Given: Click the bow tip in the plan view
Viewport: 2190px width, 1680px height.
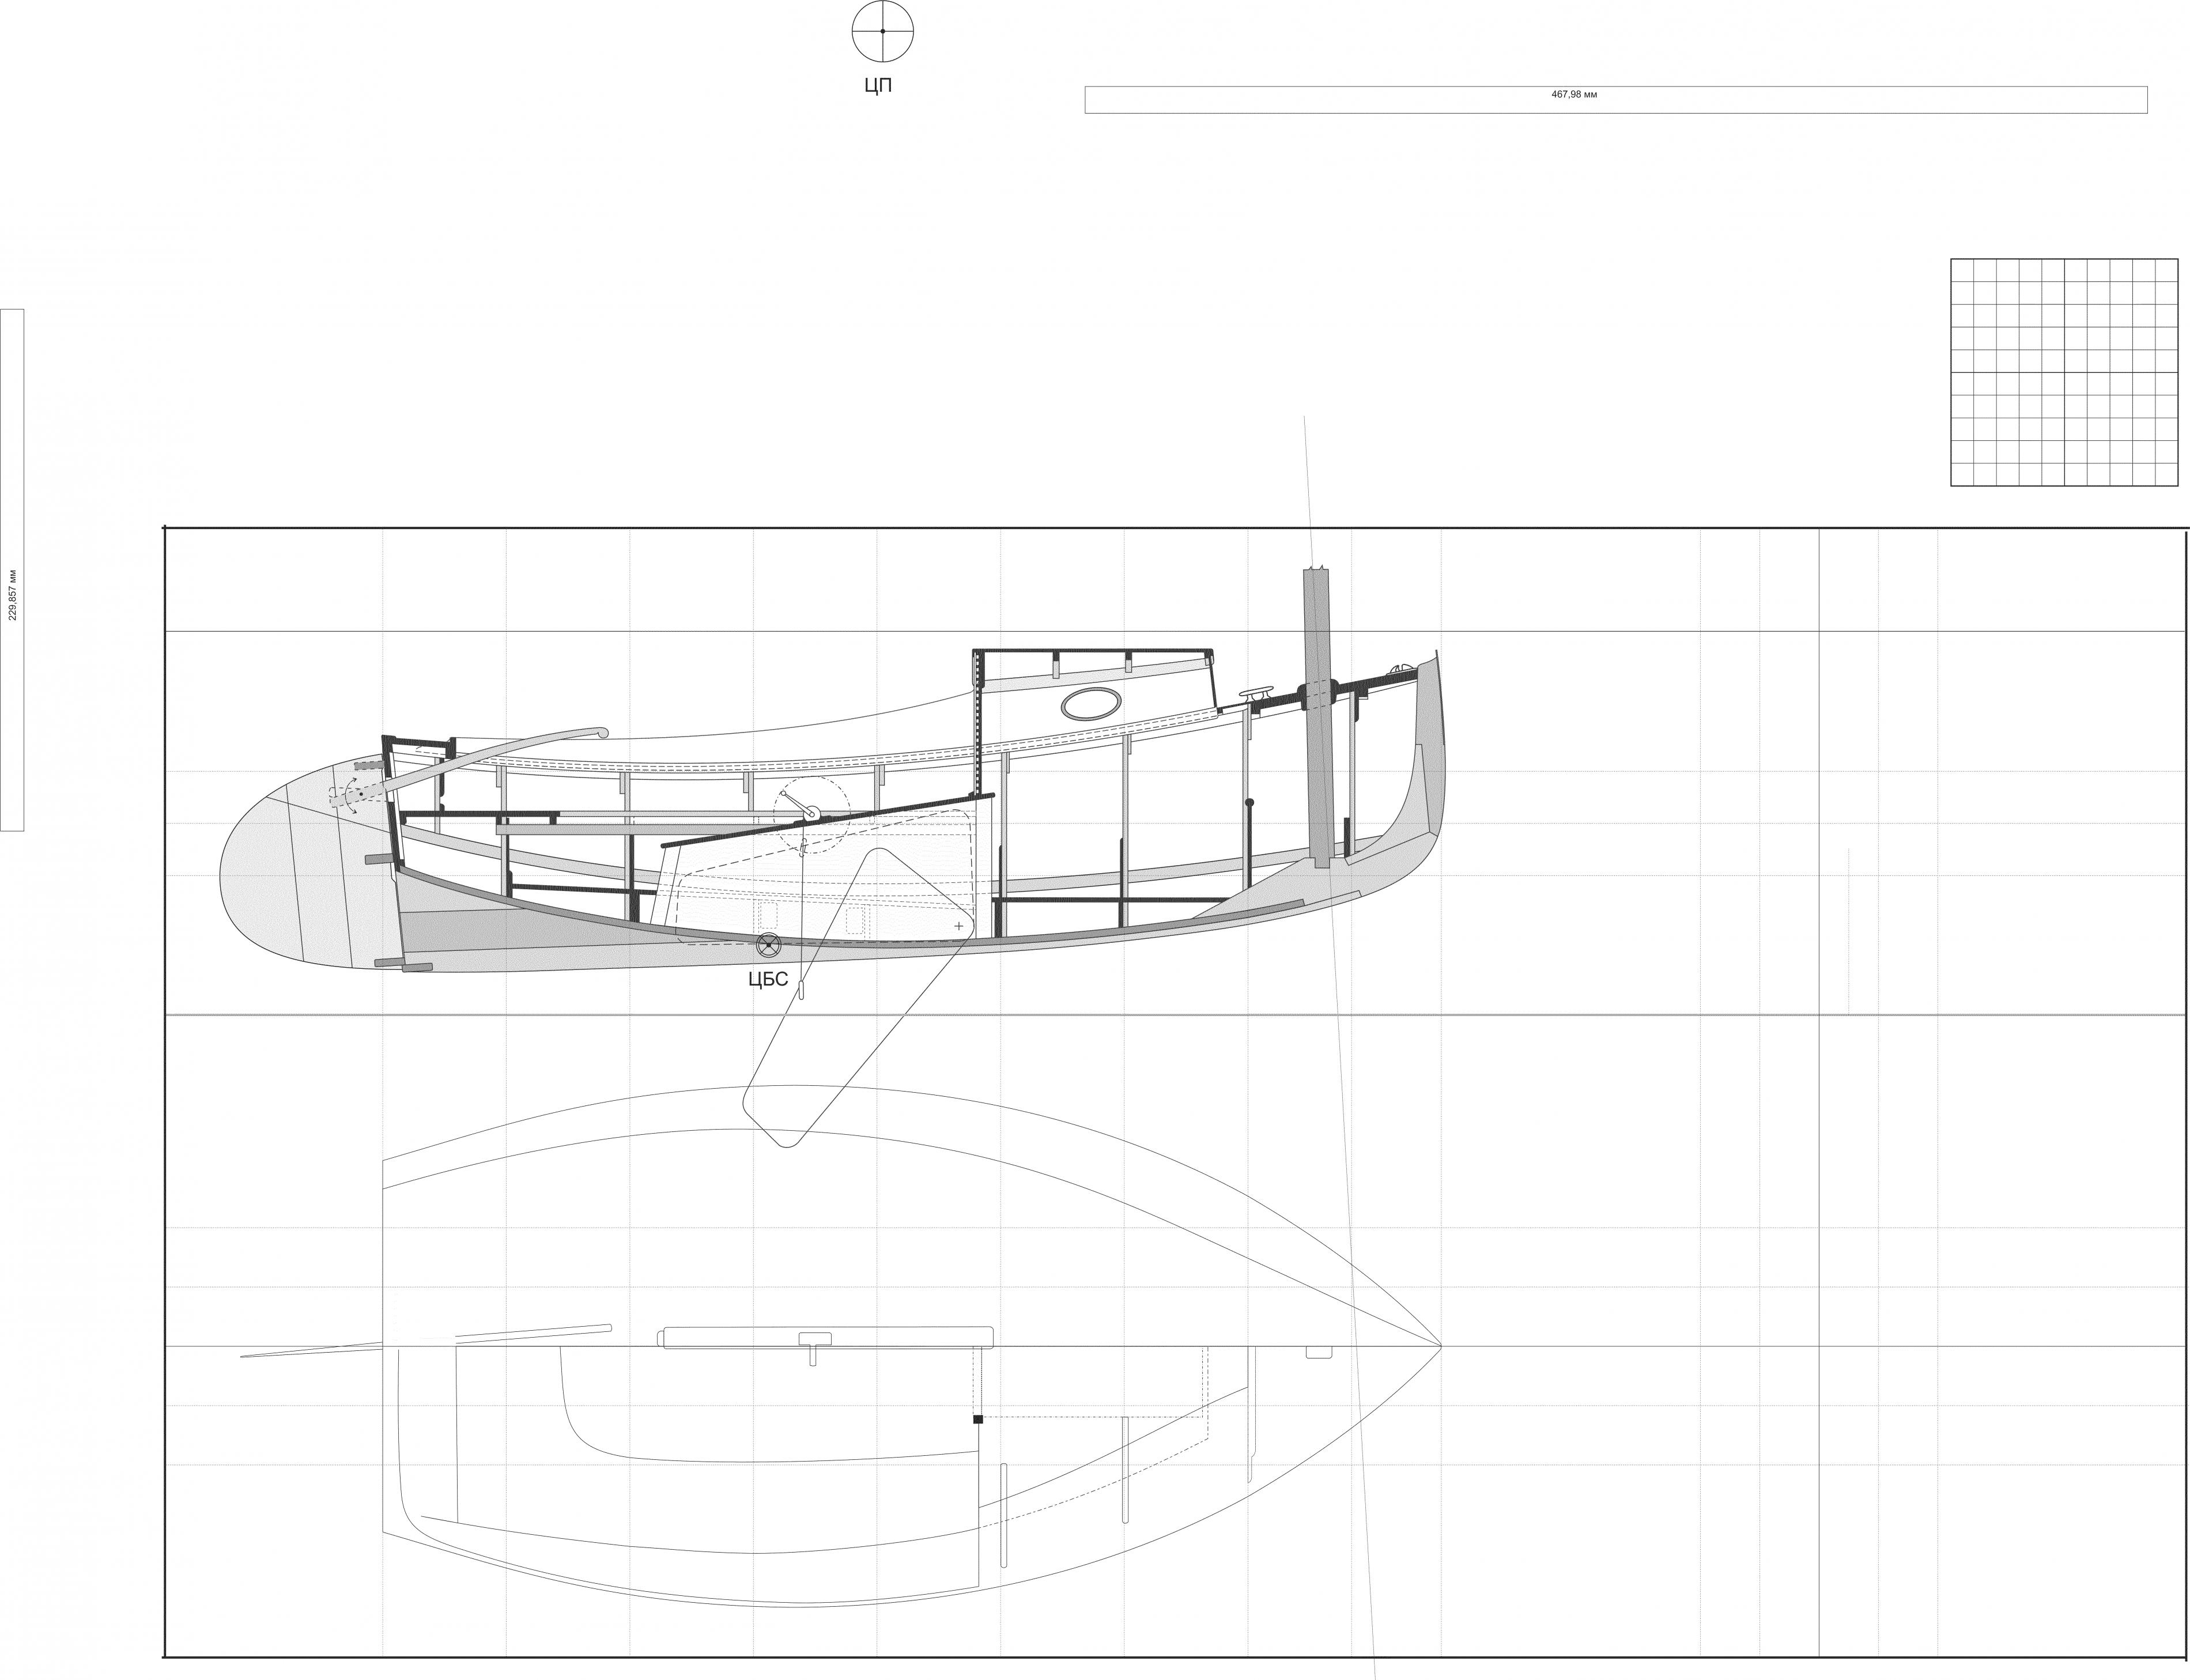Looking at the screenshot, I should pos(1438,1346).
